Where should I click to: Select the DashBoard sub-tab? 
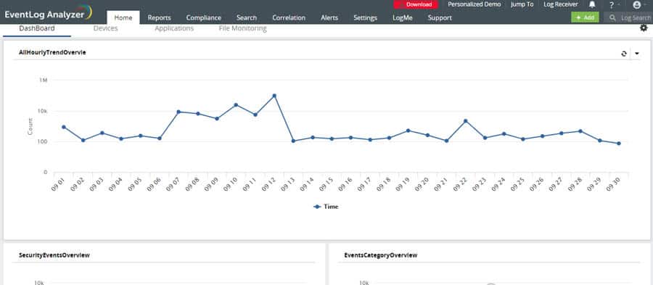coord(37,28)
